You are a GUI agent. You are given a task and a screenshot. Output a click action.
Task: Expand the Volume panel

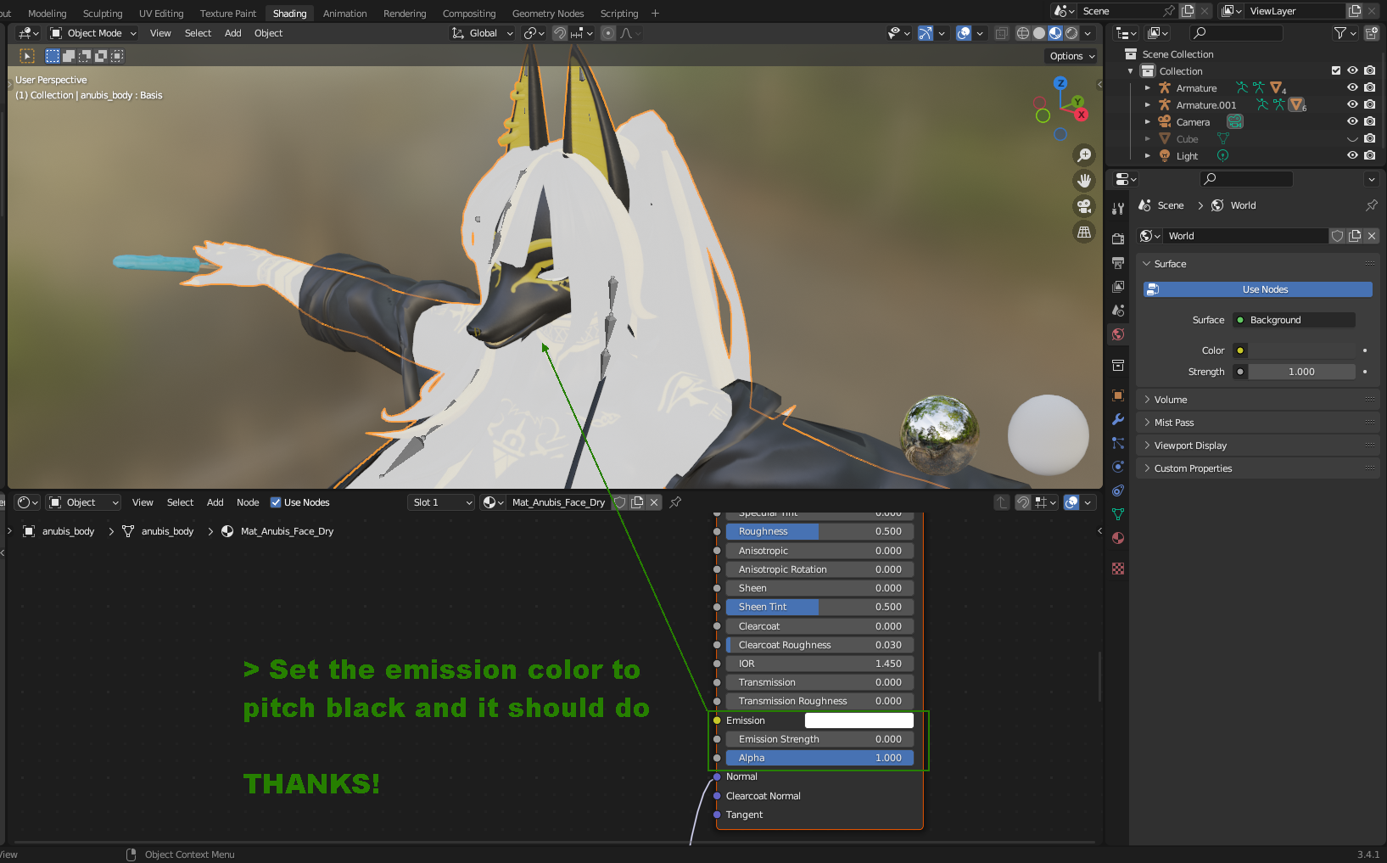[x=1171, y=400]
